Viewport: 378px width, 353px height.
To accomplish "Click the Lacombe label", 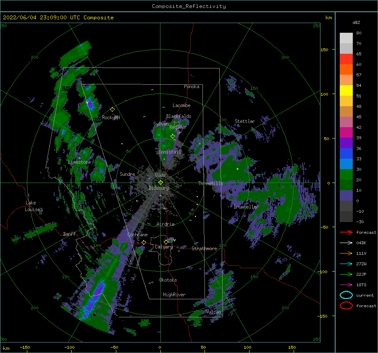I will 181,105.
